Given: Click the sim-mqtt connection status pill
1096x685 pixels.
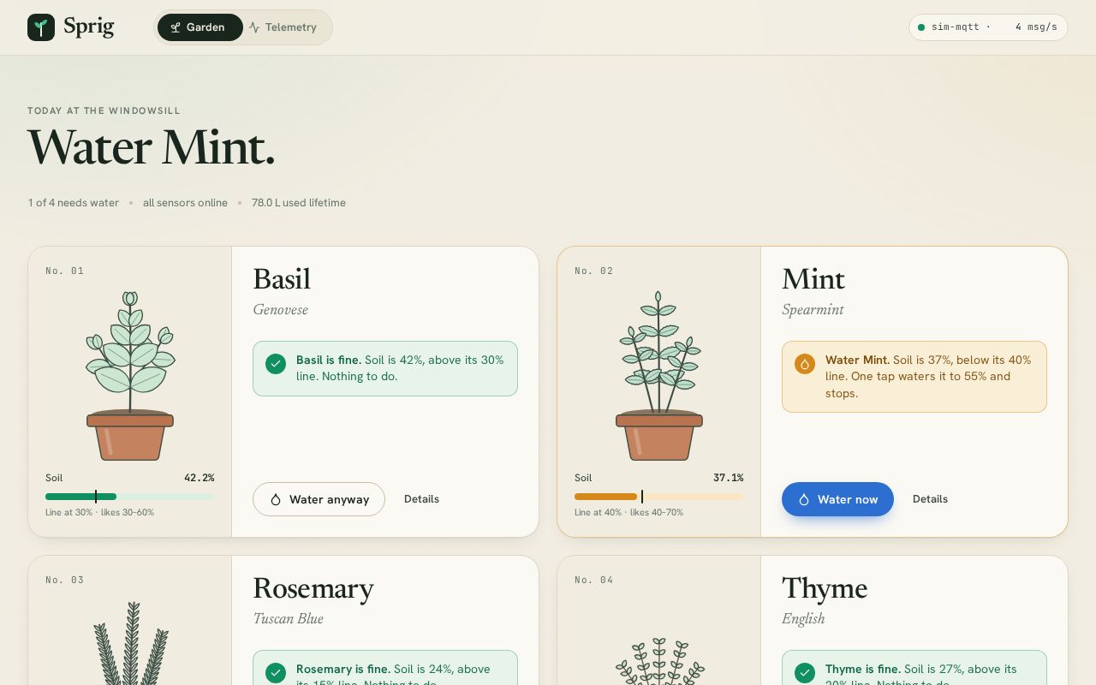Looking at the screenshot, I should (x=988, y=27).
